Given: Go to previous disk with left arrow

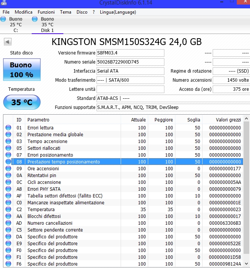Looking at the screenshot, I should 8,42.
